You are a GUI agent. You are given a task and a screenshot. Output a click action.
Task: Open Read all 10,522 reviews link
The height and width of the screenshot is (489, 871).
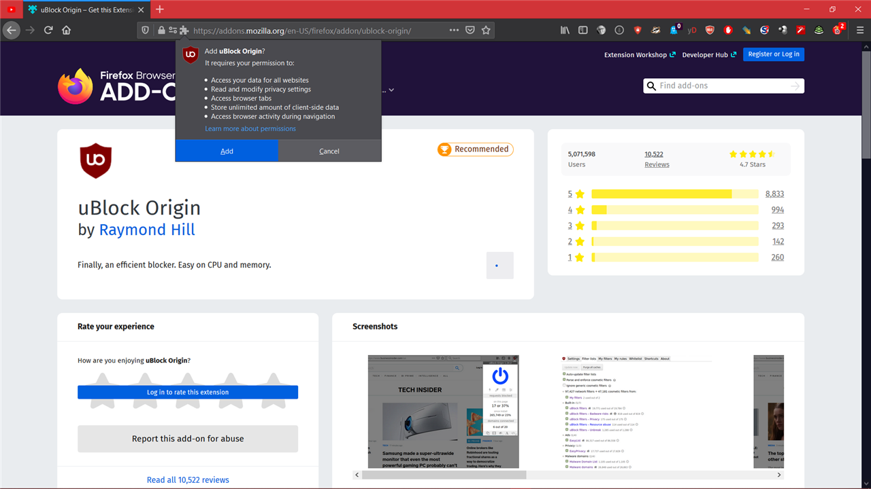point(188,479)
